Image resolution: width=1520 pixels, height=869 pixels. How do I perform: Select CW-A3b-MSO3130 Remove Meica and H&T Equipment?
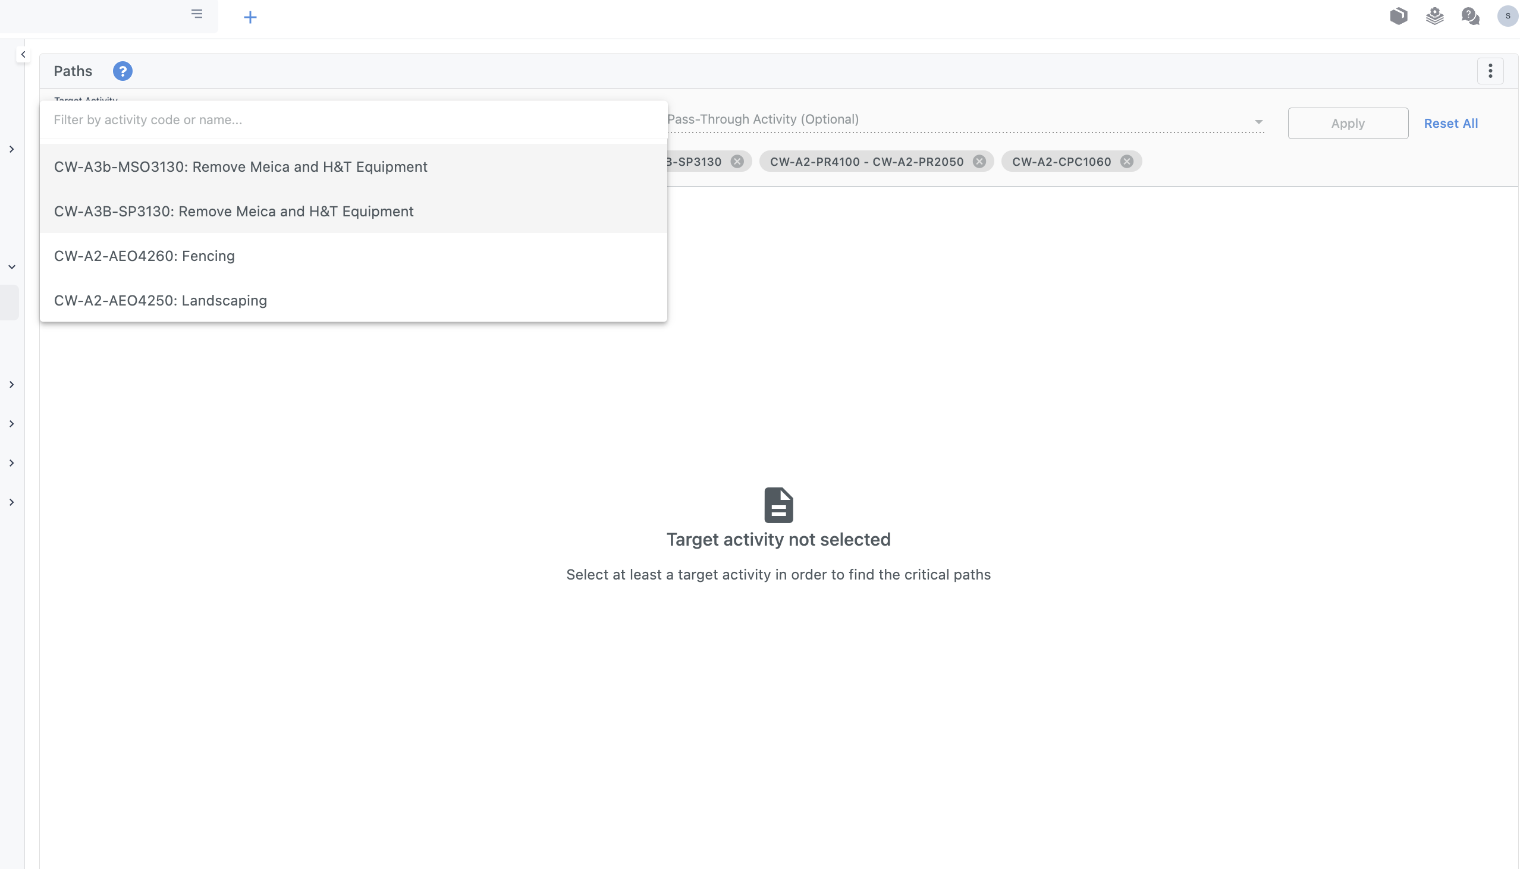click(241, 166)
